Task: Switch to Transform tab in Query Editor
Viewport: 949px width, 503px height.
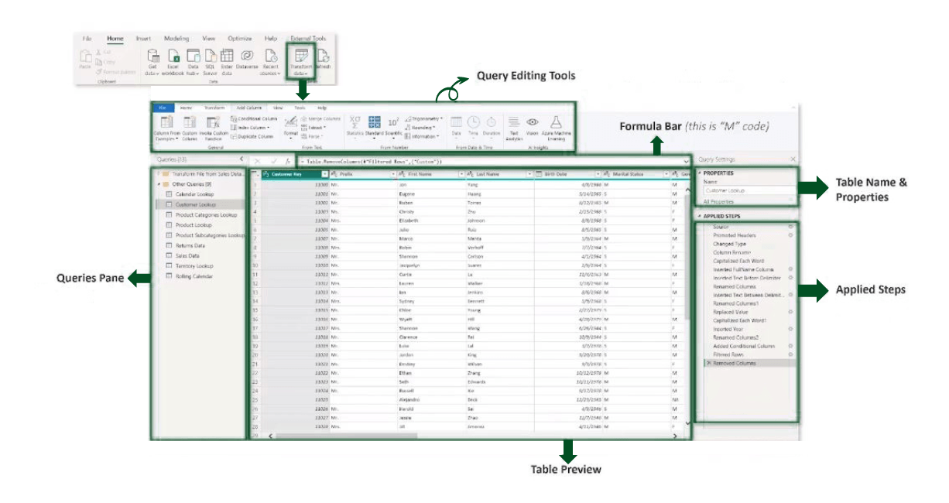Action: 214,108
